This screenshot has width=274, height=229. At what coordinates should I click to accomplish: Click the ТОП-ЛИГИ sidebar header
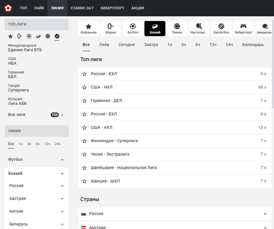[36, 24]
